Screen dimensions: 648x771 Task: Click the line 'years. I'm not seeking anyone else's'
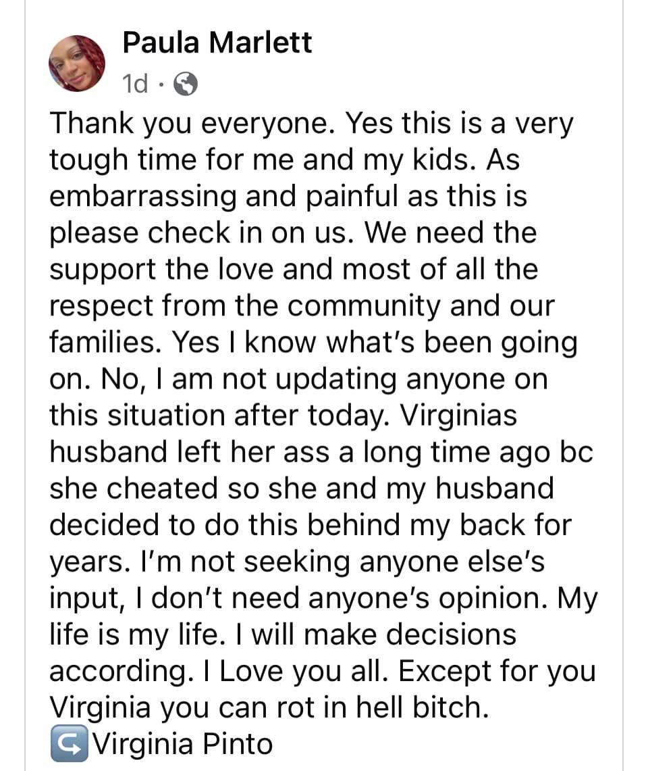(x=297, y=562)
